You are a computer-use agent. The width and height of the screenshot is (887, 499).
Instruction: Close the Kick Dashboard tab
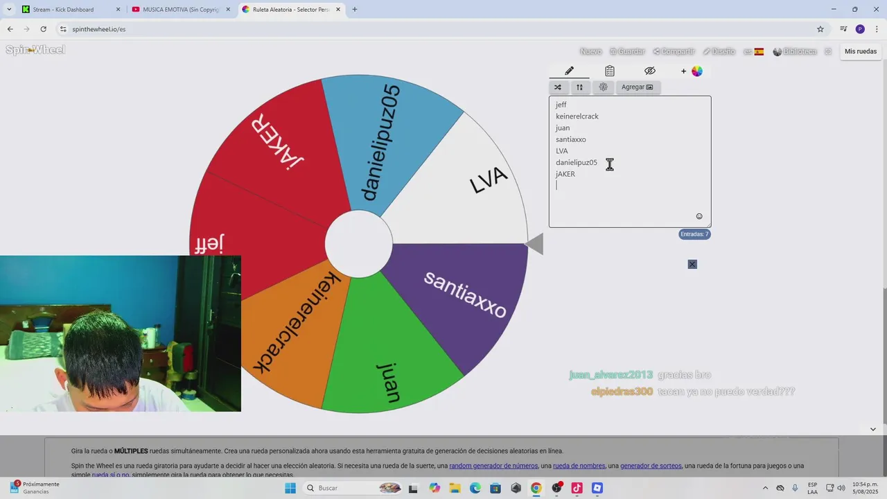click(118, 10)
